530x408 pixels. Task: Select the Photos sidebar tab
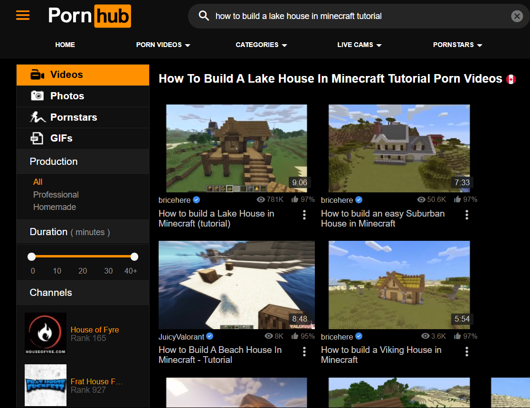point(83,96)
